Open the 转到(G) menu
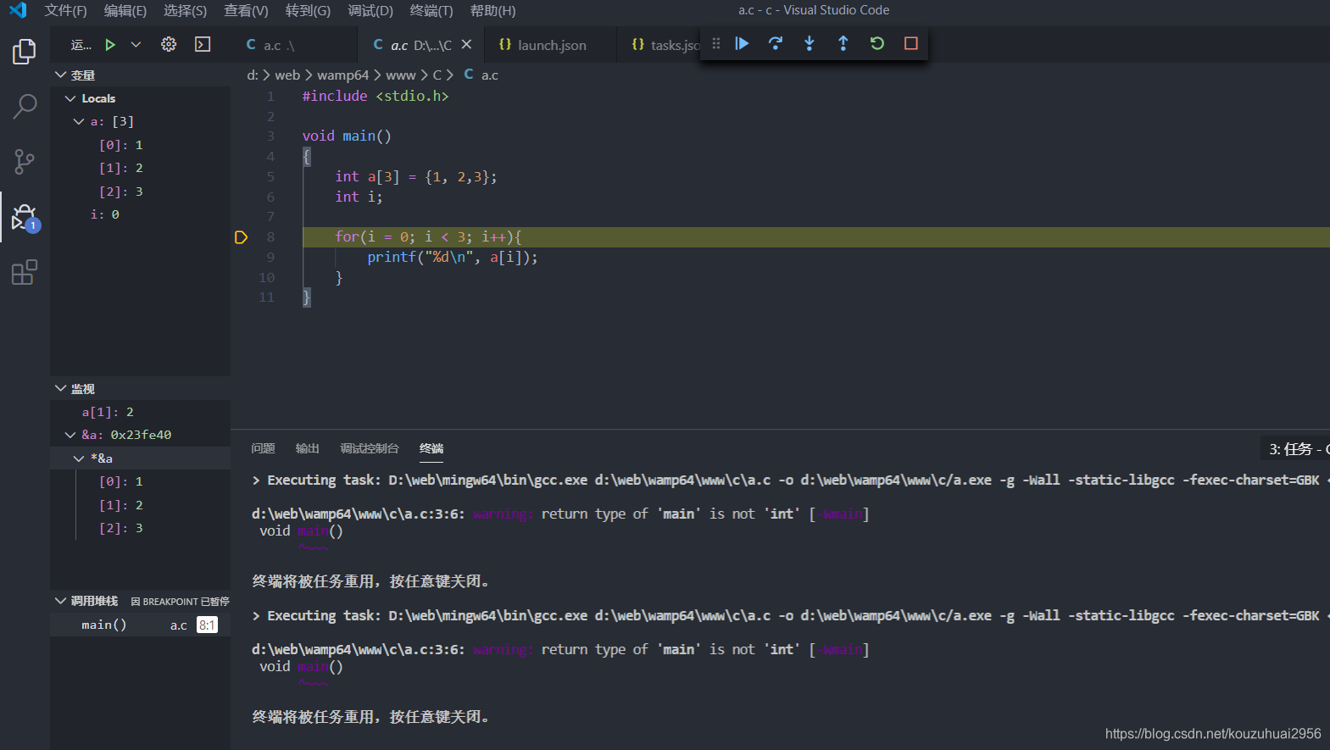The image size is (1330, 750). 308,10
